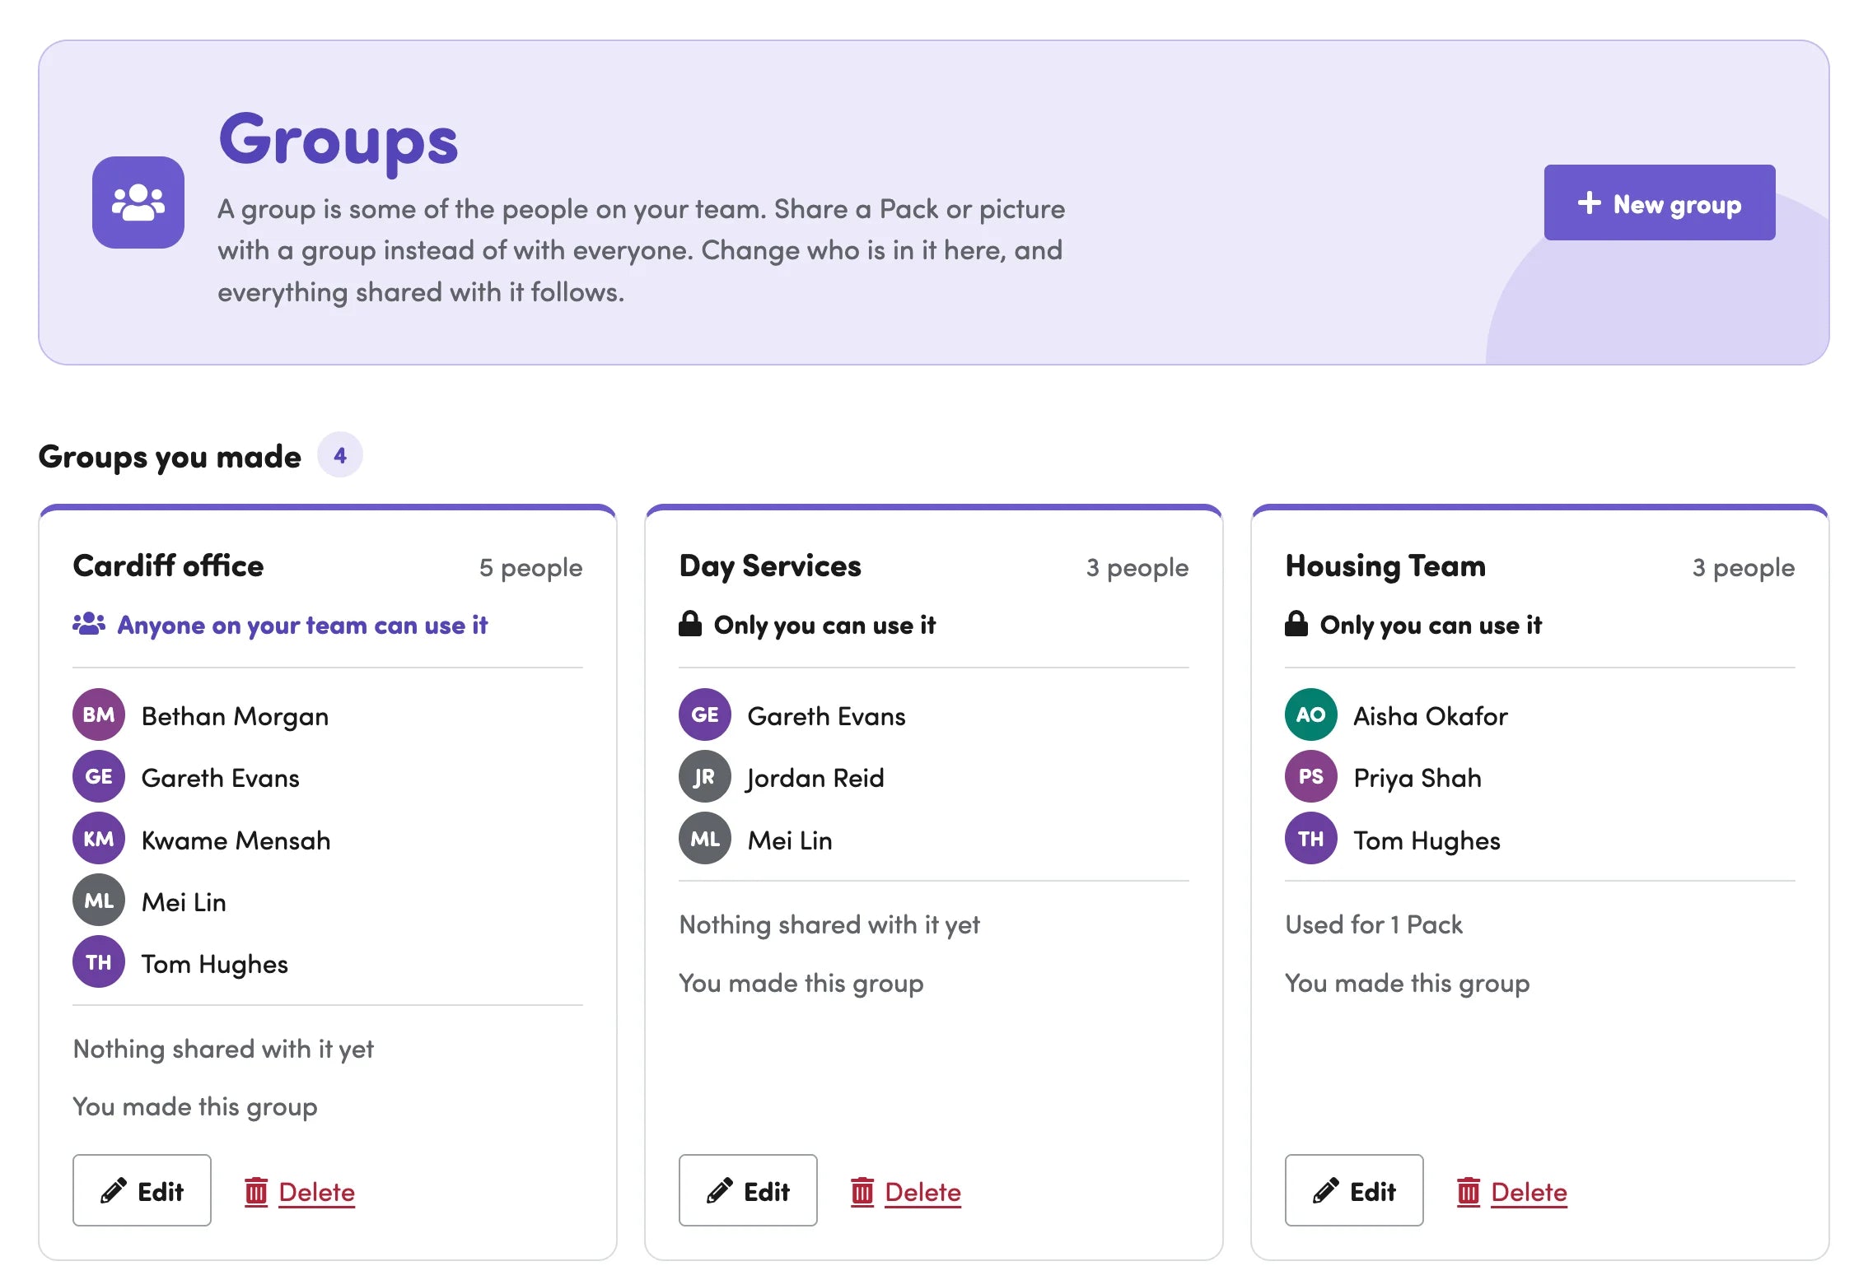Click 'Used for 1 Pack' text

[1374, 924]
